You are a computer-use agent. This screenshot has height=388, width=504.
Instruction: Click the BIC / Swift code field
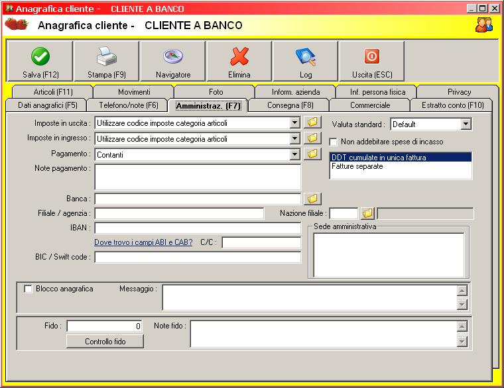198,257
